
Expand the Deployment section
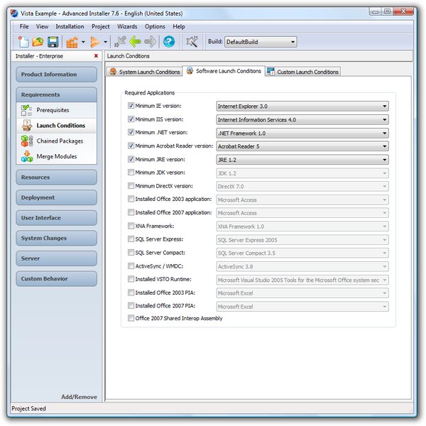(x=57, y=197)
